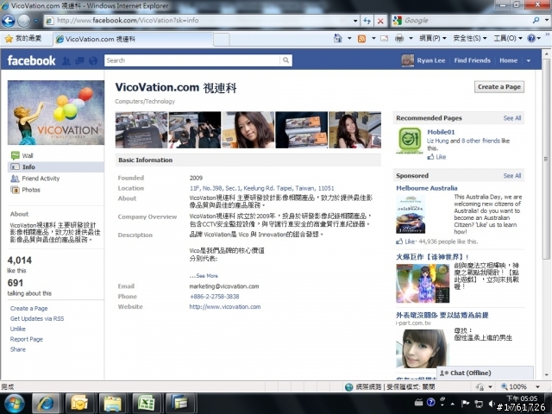The image size is (552, 414).
Task: Expand the print options dropdown arrow
Action: tap(411, 38)
